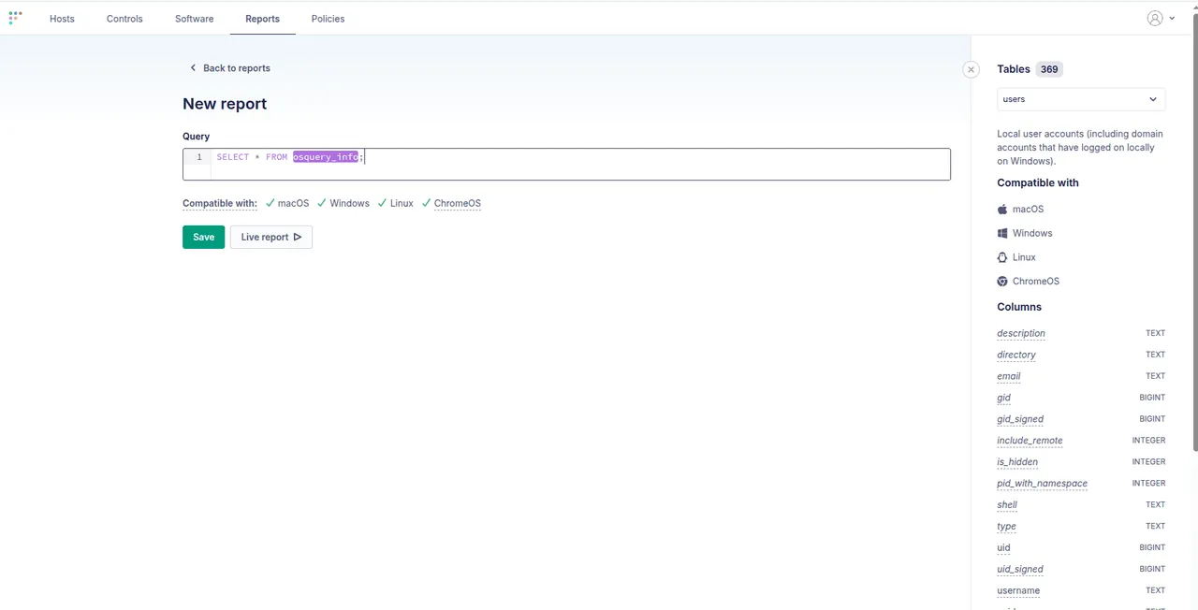Image resolution: width=1198 pixels, height=610 pixels.
Task: Click inside the SQL query editor
Action: tap(566, 164)
